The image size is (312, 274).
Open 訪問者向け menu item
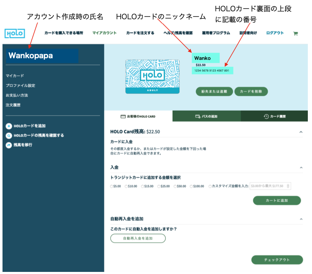click(x=248, y=33)
